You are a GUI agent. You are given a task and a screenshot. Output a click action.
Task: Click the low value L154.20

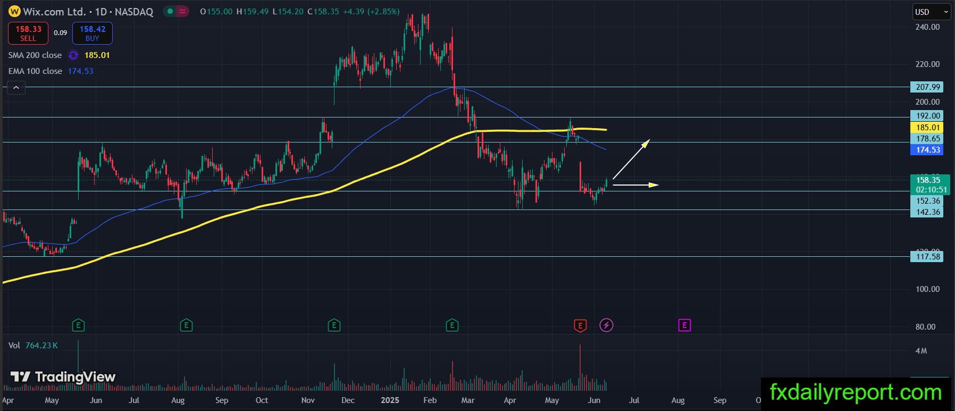coord(288,11)
